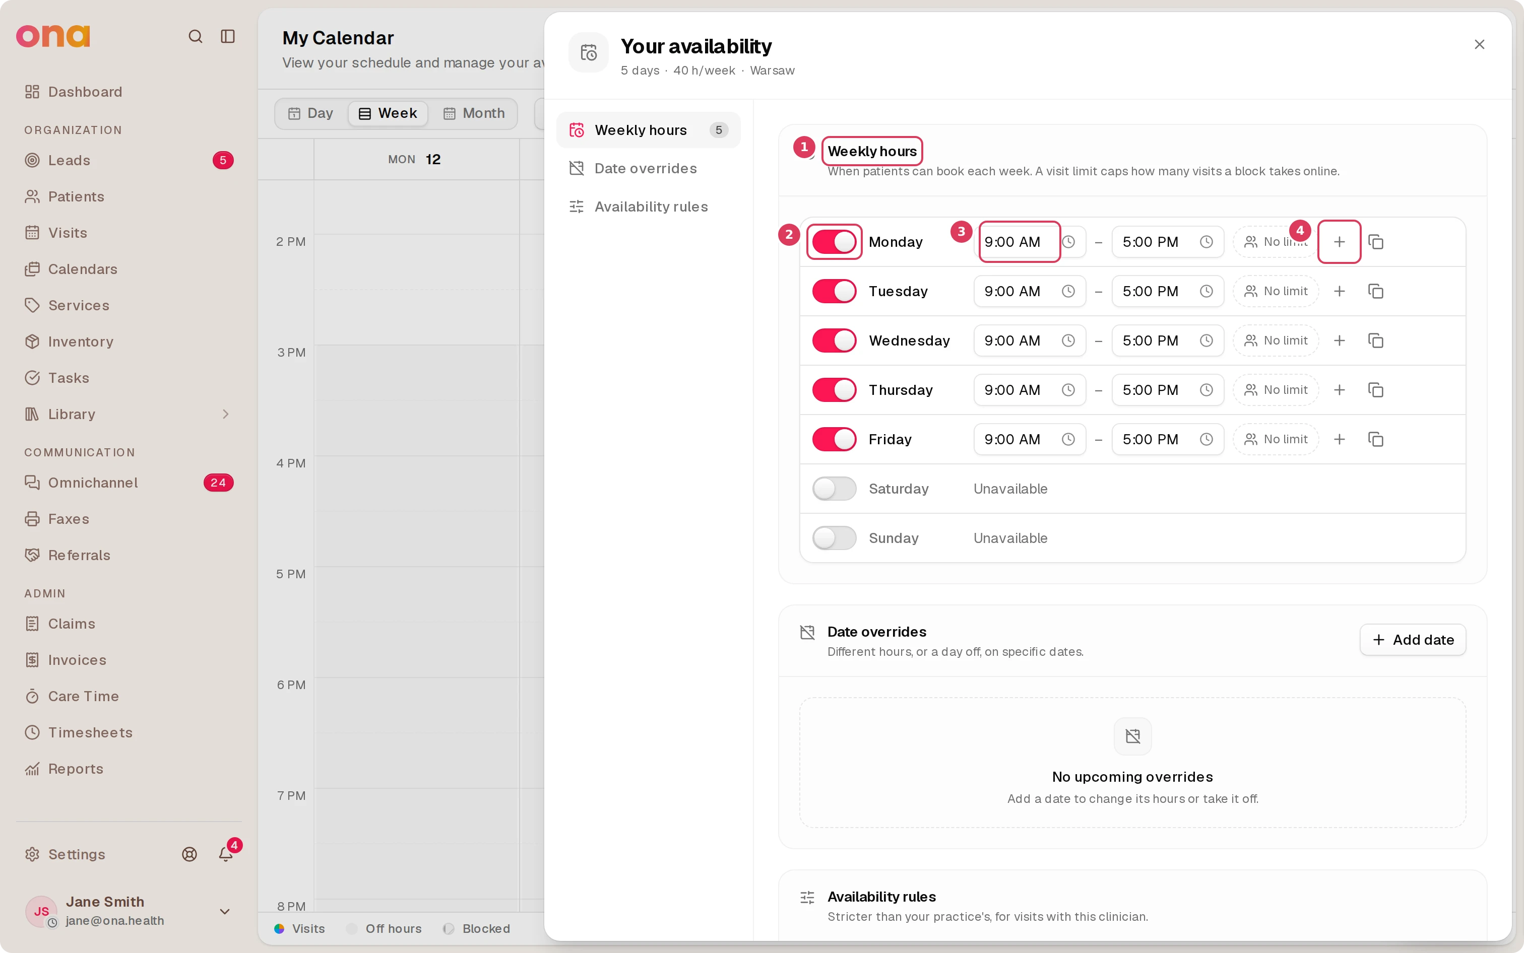Enable Saturday availability

[x=834, y=489]
